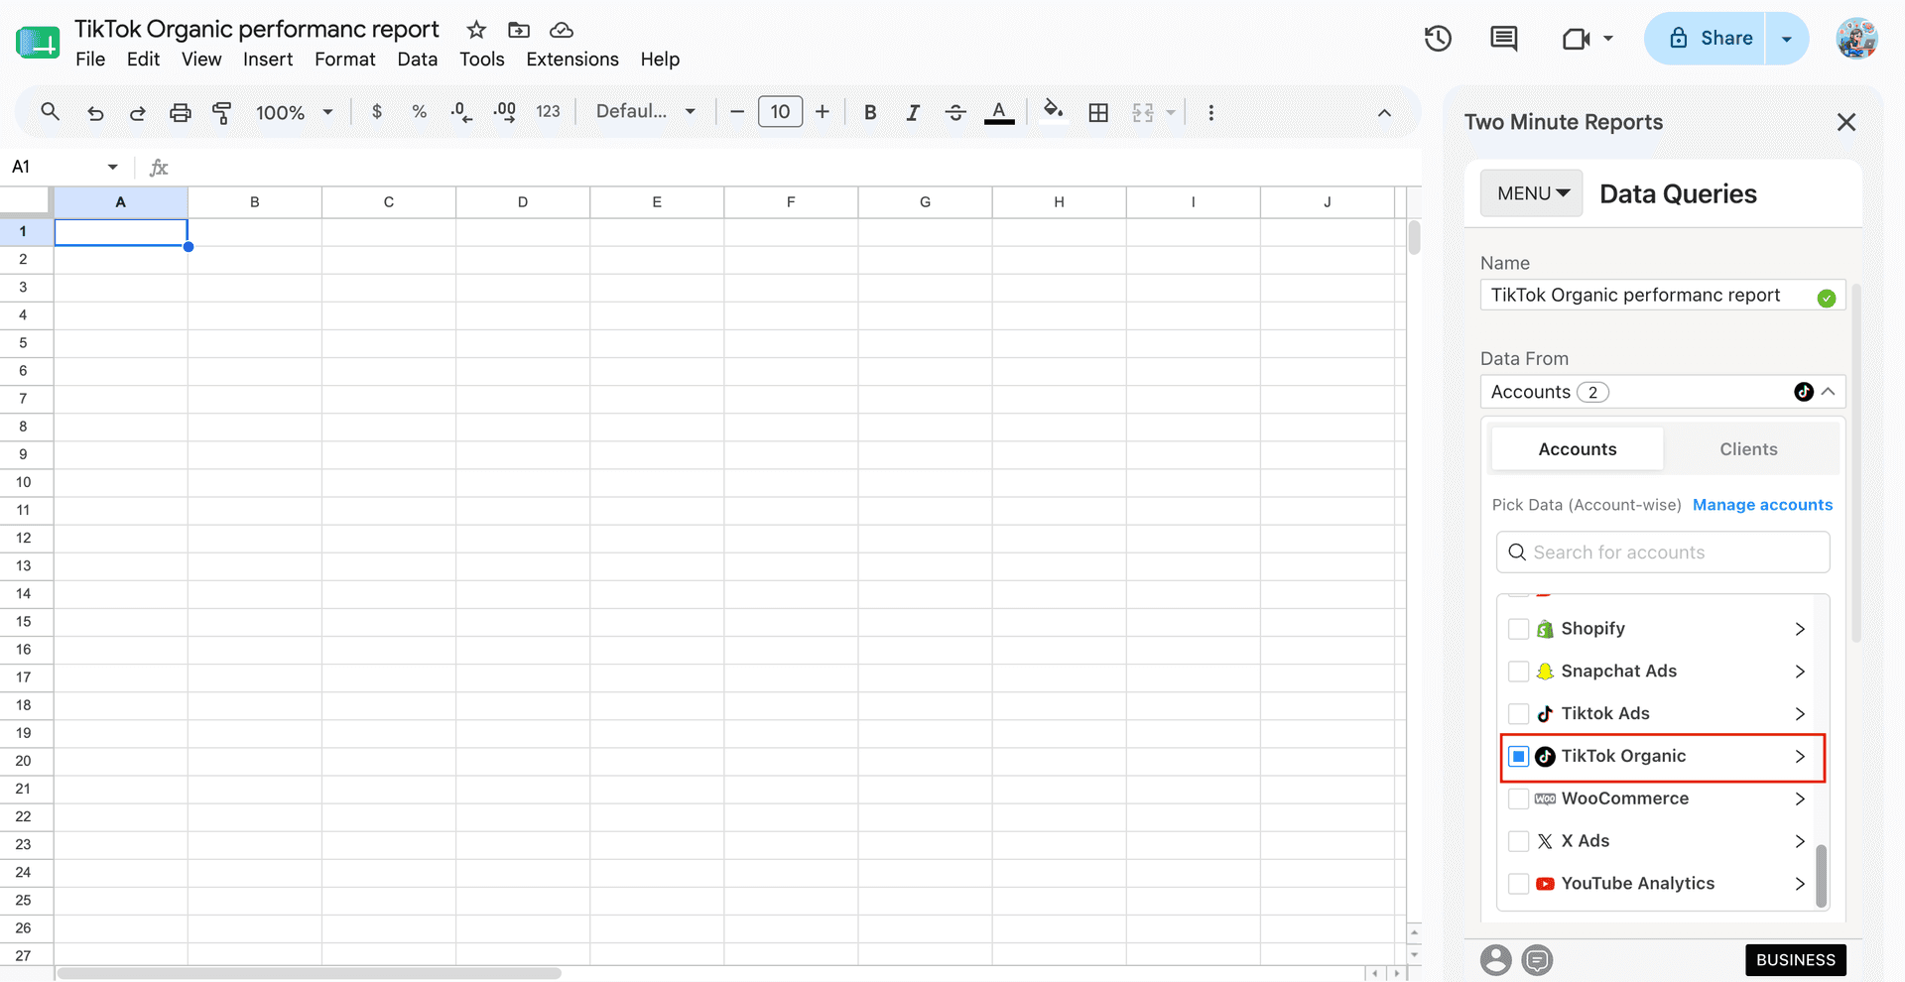Start a video call with camera icon
This screenshot has height=982, width=1905.
(1576, 39)
